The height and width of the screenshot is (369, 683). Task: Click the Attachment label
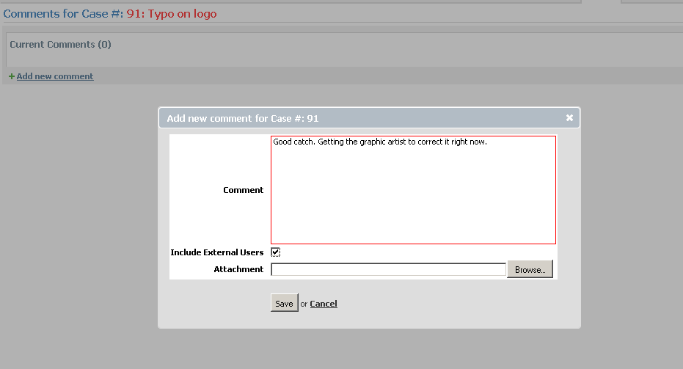click(x=238, y=269)
